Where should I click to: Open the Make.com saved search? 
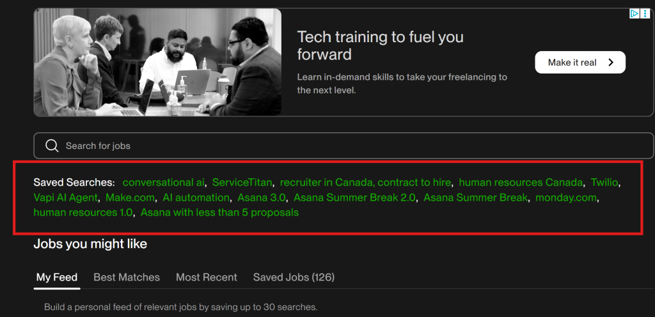[130, 197]
